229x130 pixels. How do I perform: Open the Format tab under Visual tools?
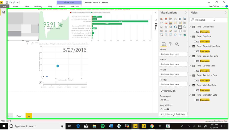tap(62, 6)
